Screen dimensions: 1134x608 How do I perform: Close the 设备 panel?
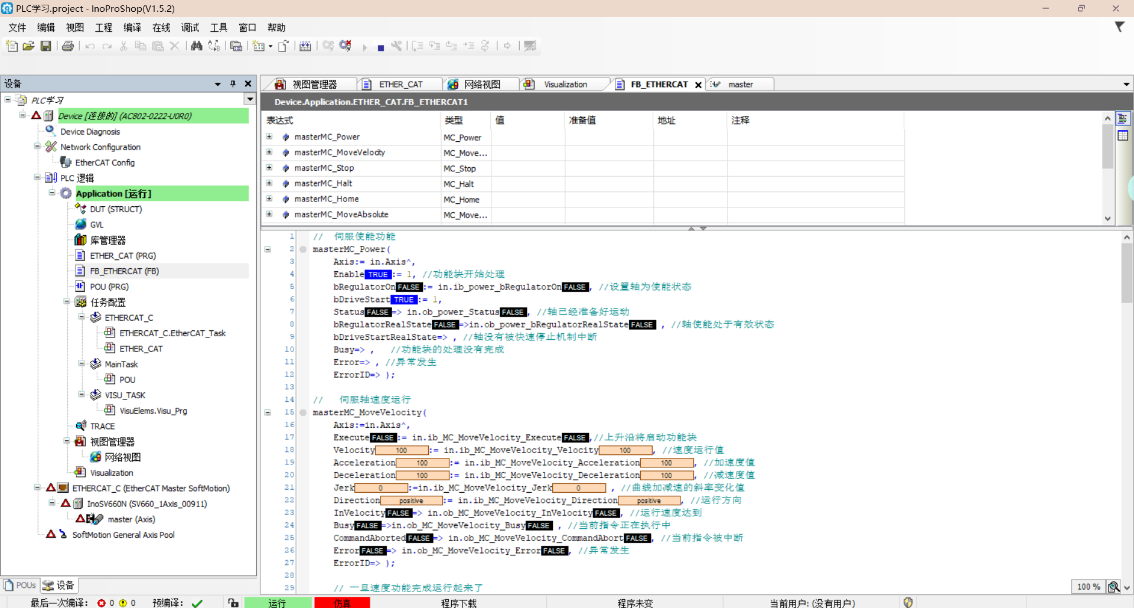point(248,84)
